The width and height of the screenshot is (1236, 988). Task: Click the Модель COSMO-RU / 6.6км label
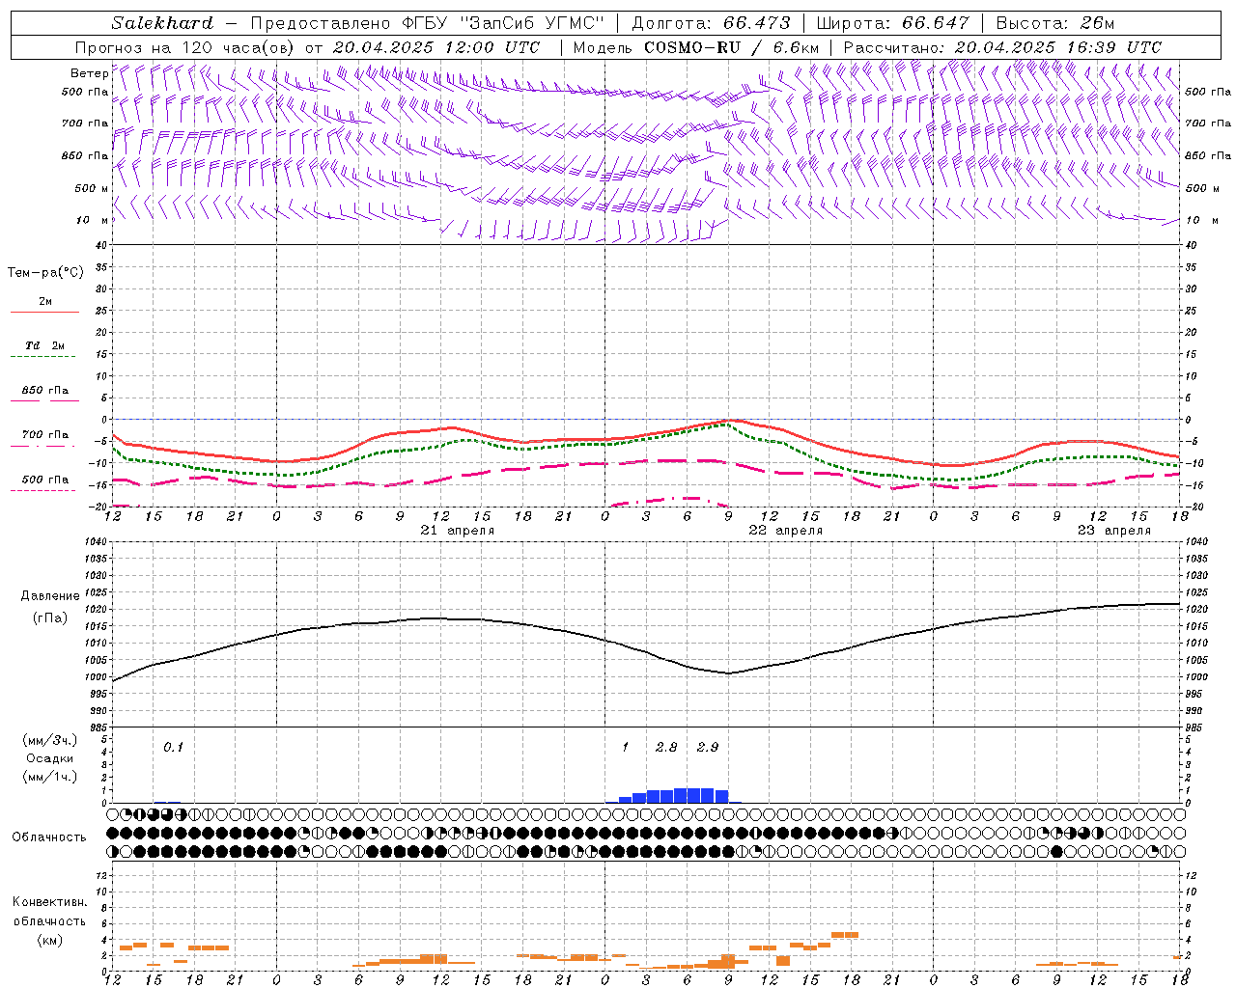tap(696, 47)
